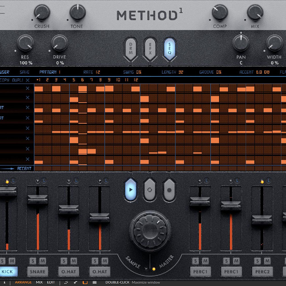Select the KICK channel button

coord(7,271)
